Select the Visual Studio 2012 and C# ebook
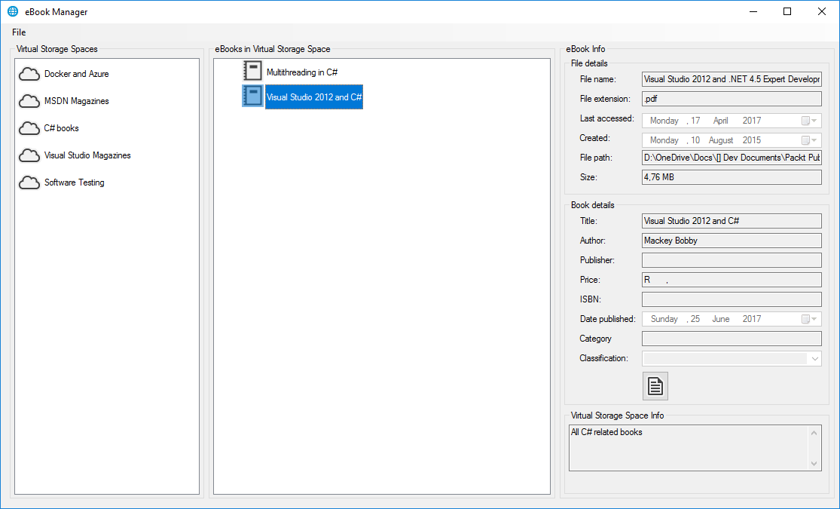Image resolution: width=840 pixels, height=509 pixels. coord(314,97)
